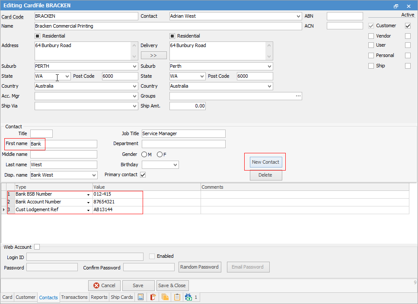Open the Ship Cards tab
Image resolution: width=418 pixels, height=304 pixels.
(x=121, y=297)
